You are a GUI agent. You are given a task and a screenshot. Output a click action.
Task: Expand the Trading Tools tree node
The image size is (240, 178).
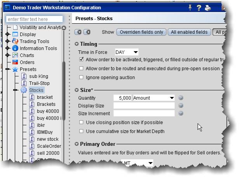8,41
